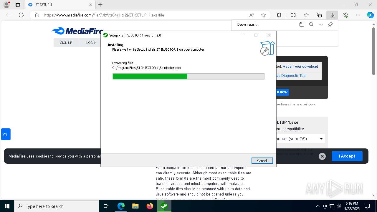View site information lock icon

click(x=37, y=15)
